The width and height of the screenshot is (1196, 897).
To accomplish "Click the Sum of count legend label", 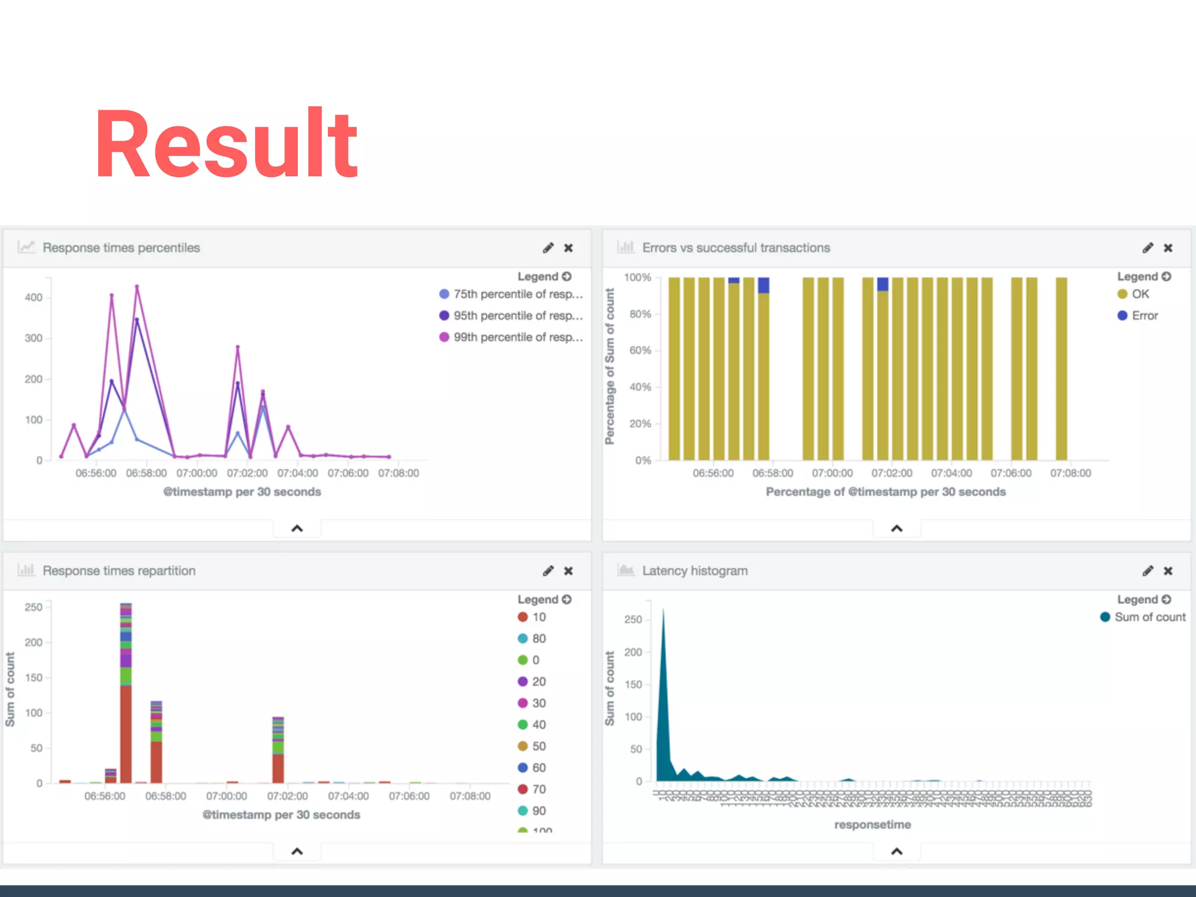I will click(1149, 617).
